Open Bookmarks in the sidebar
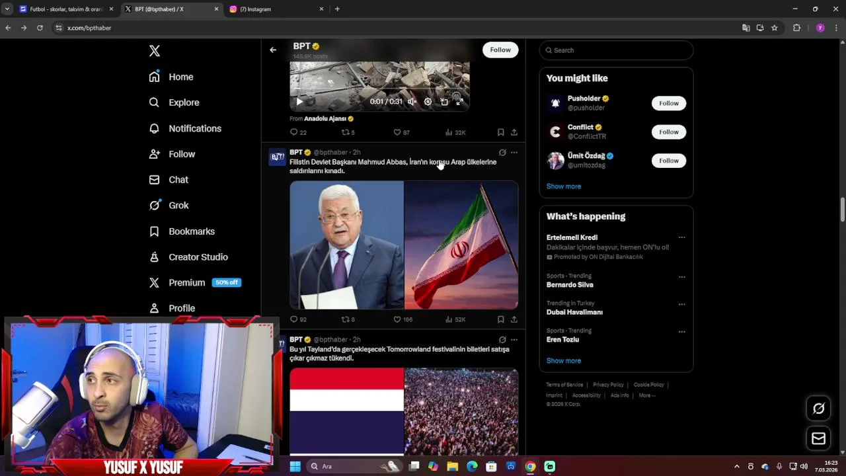This screenshot has width=846, height=476. point(182,231)
